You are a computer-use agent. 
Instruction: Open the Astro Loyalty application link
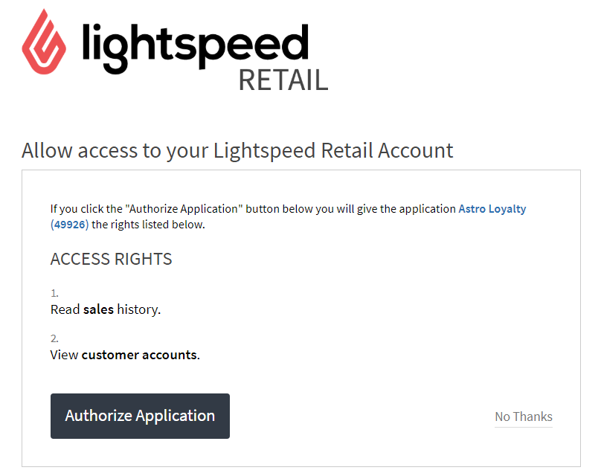(x=492, y=209)
